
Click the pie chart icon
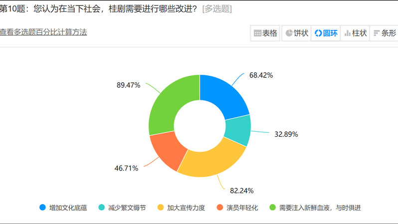[x=289, y=33]
